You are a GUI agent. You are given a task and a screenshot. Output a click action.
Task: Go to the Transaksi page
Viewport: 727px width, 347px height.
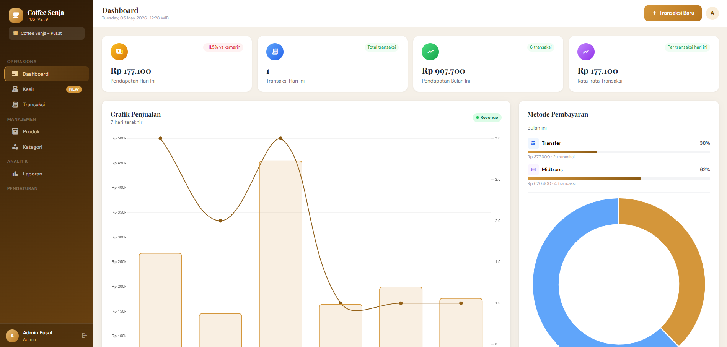(47, 104)
